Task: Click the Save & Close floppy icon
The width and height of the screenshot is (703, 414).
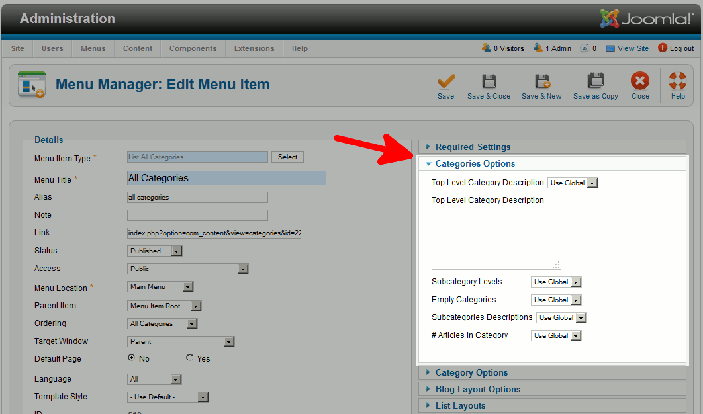Action: tap(489, 81)
